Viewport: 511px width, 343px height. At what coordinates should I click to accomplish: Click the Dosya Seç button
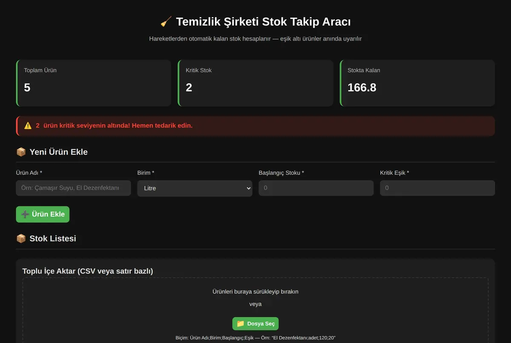[x=255, y=323]
